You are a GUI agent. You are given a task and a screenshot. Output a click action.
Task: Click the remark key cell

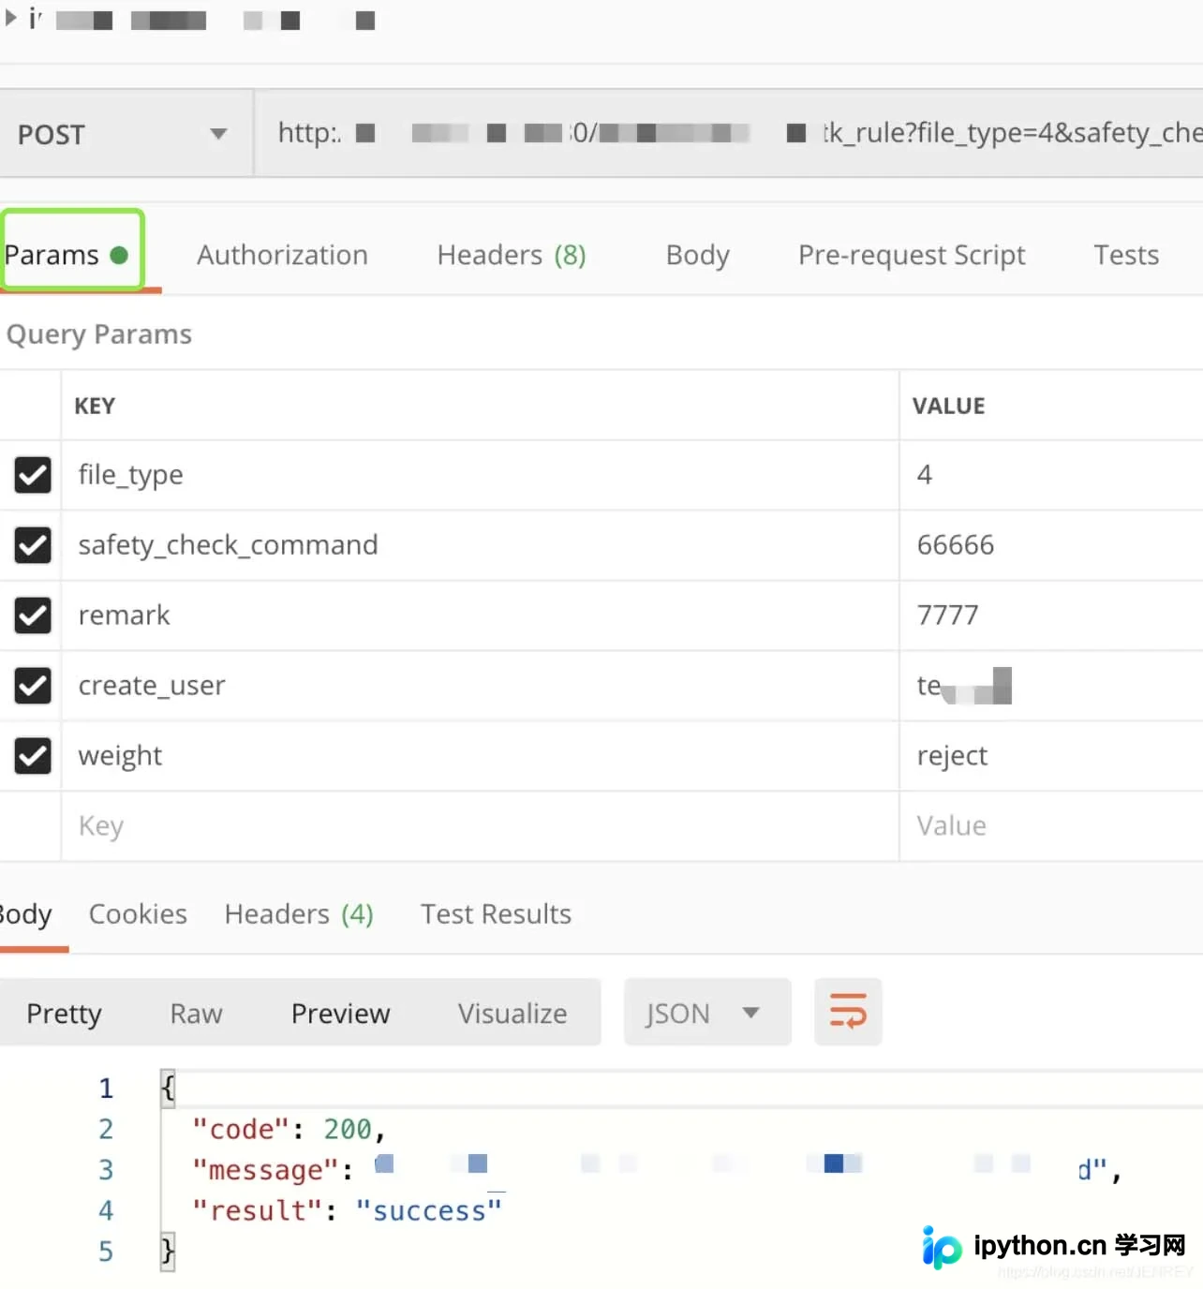pyautogui.click(x=480, y=615)
